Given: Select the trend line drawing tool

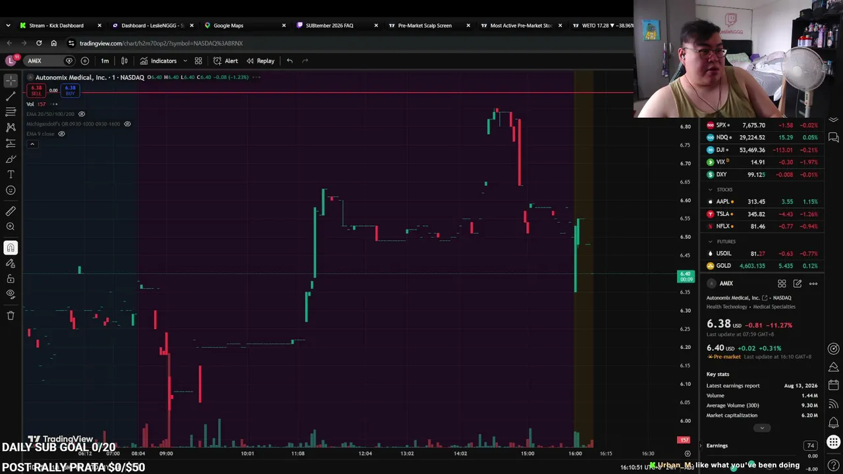Looking at the screenshot, I should (11, 96).
